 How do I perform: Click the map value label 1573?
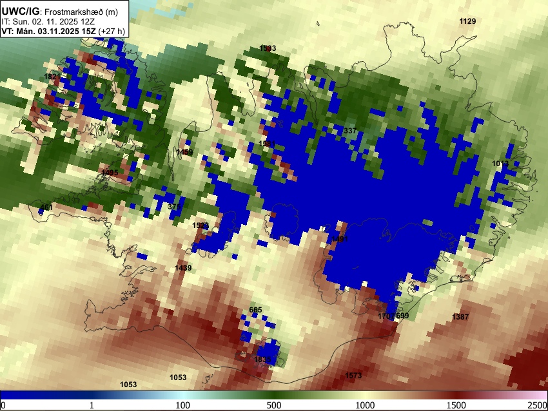click(353, 376)
